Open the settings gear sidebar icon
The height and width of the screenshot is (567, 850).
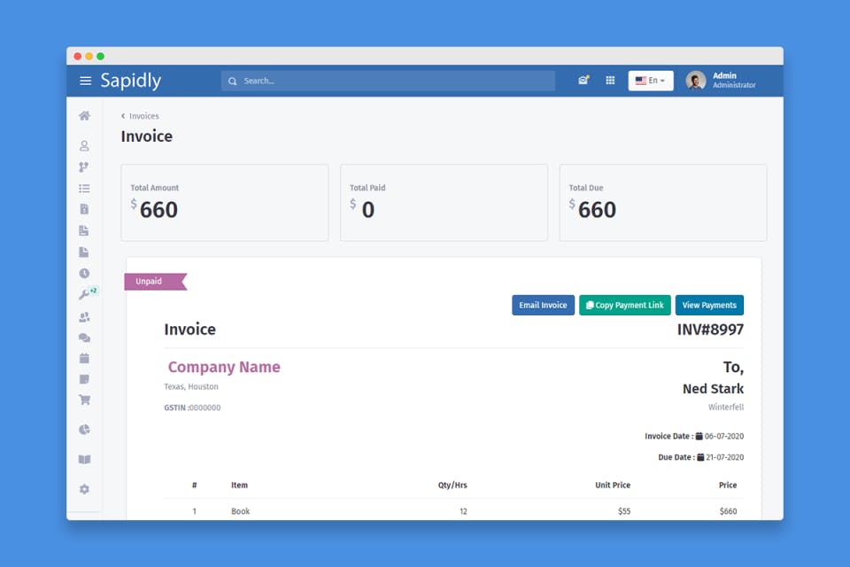click(x=84, y=489)
